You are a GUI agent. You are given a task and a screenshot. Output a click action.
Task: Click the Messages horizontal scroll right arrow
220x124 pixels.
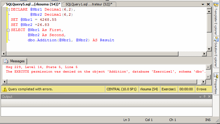(203, 82)
